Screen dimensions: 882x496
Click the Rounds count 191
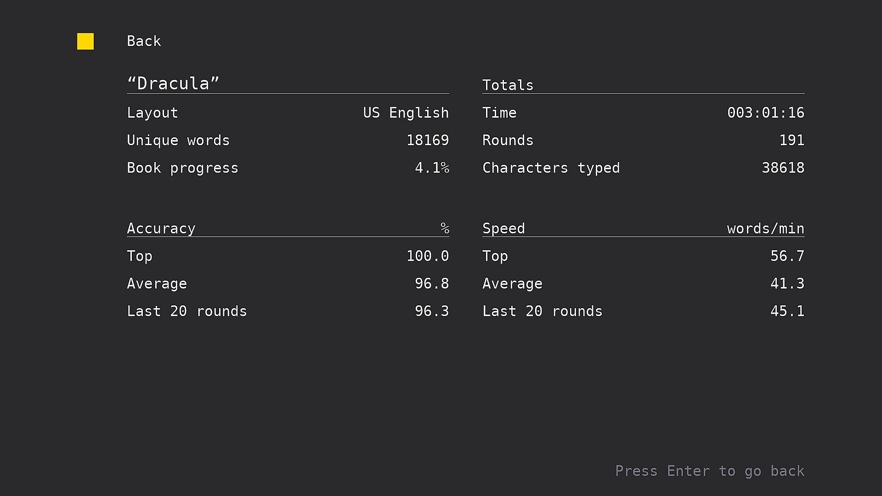(792, 141)
